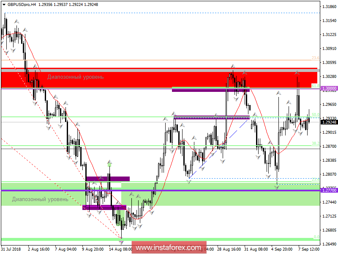Click the 1.28070 price axis label
Viewport: 338px width, 254px height.
pos(329,174)
